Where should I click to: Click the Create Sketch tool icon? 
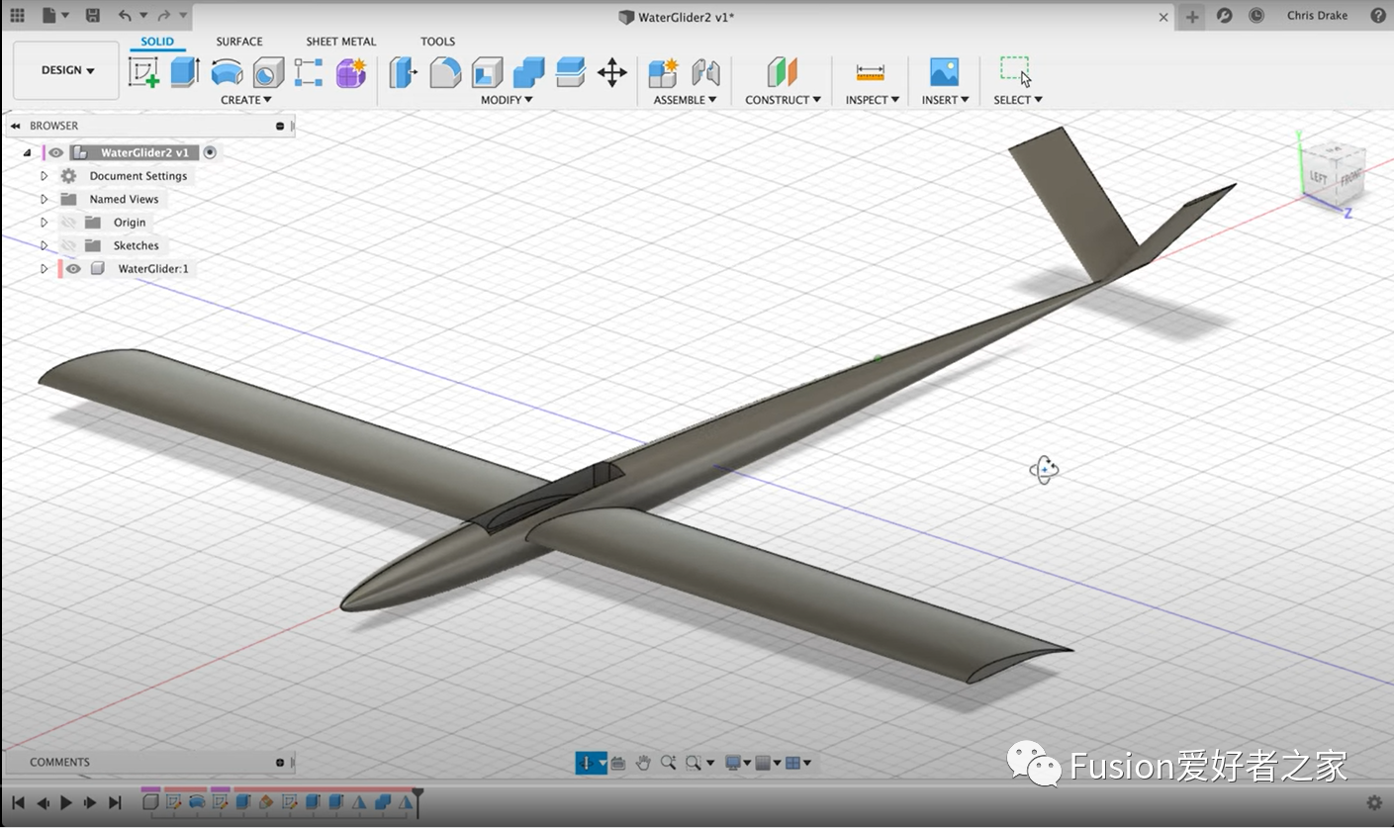(x=144, y=72)
